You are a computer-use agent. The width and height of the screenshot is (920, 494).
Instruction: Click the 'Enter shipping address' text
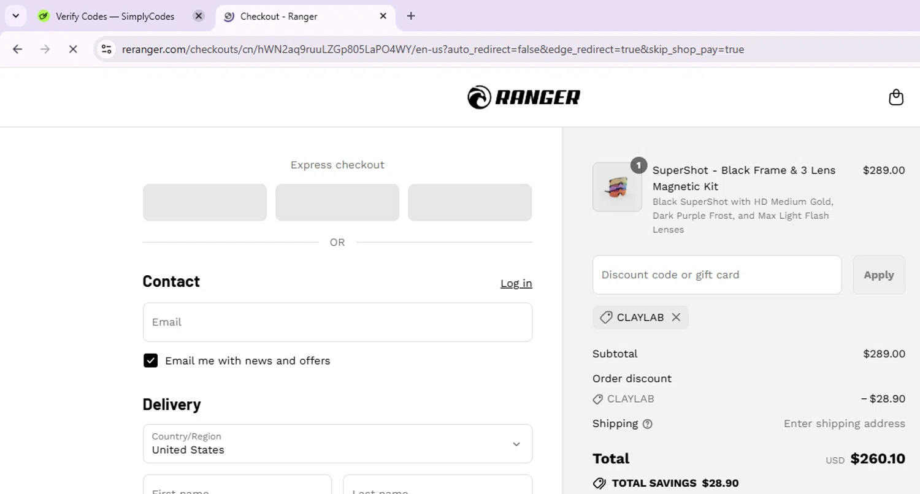pyautogui.click(x=845, y=424)
